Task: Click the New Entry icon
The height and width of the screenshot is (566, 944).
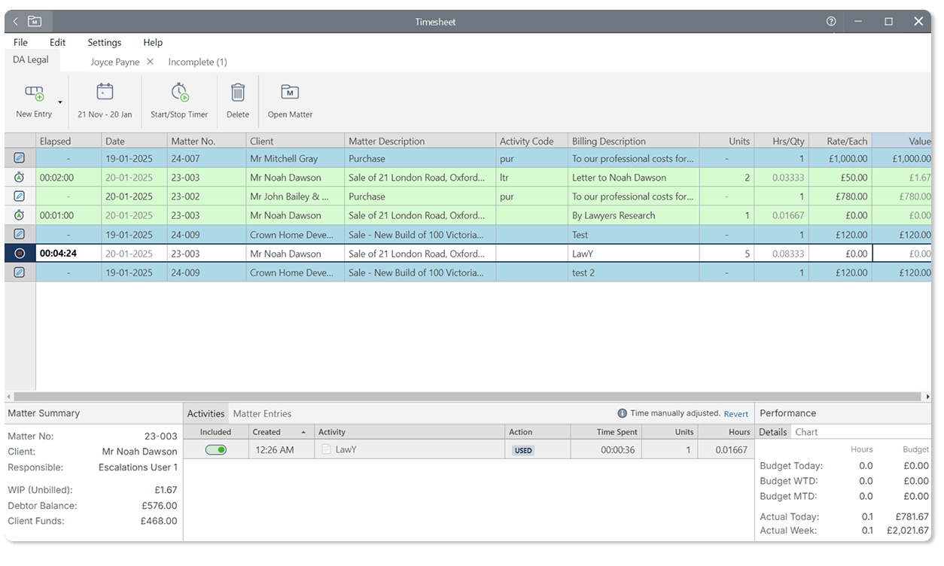Action: click(x=34, y=93)
